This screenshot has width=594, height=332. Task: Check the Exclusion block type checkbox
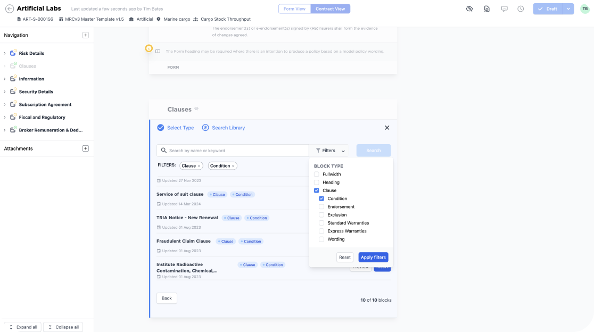point(321,215)
